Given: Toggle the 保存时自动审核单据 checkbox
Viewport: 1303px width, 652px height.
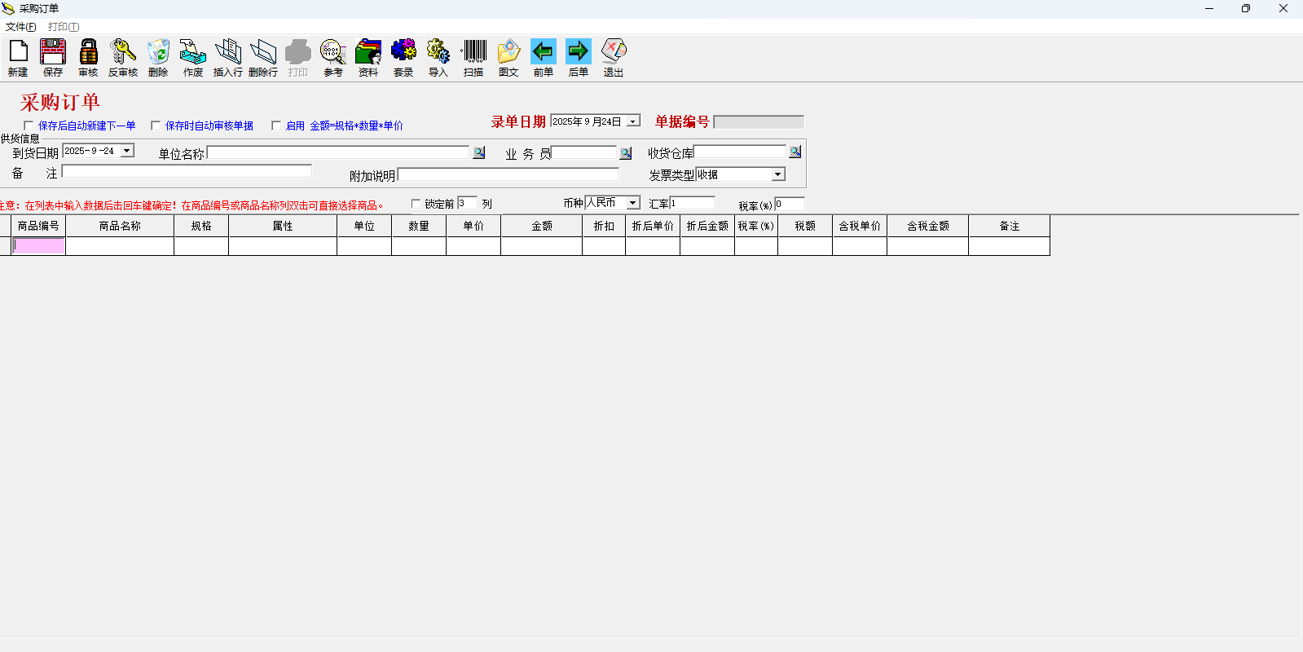Looking at the screenshot, I should click(156, 126).
